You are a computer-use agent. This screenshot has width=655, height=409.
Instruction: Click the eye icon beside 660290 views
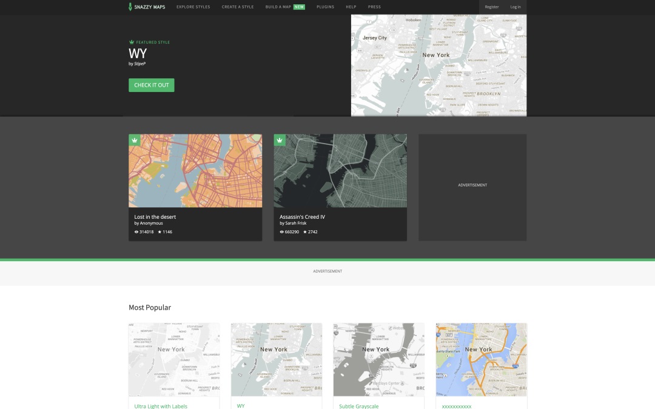click(x=282, y=231)
